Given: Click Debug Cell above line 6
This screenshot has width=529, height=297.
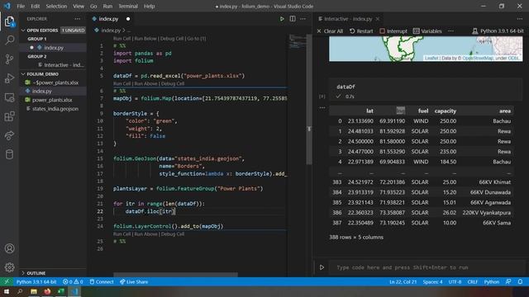Looking at the screenshot, I should (x=173, y=83).
